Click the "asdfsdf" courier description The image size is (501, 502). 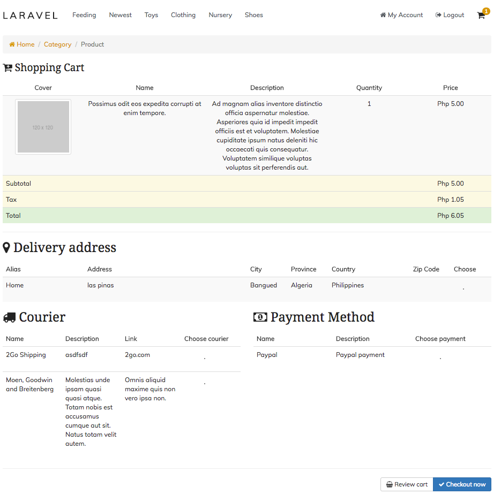[76, 355]
